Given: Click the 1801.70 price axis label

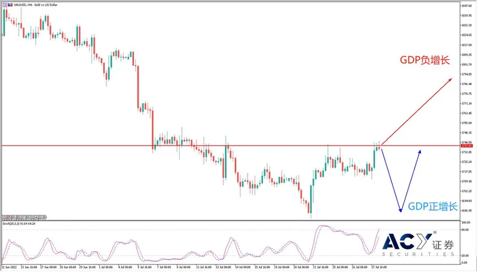Looking at the screenshot, I should 466,64.
